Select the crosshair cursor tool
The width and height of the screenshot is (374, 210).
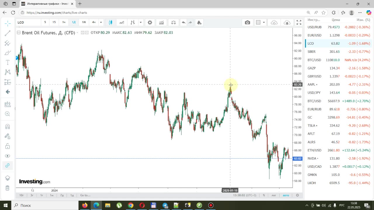click(8, 23)
